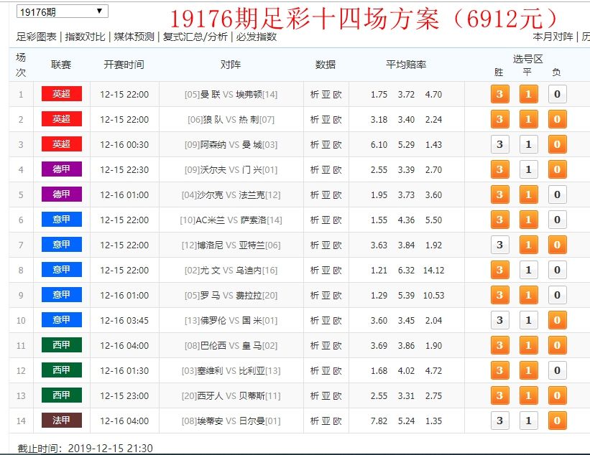Toggle loss (0) for 尤文 VS 乌迪内
This screenshot has height=455, width=590.
[557, 270]
